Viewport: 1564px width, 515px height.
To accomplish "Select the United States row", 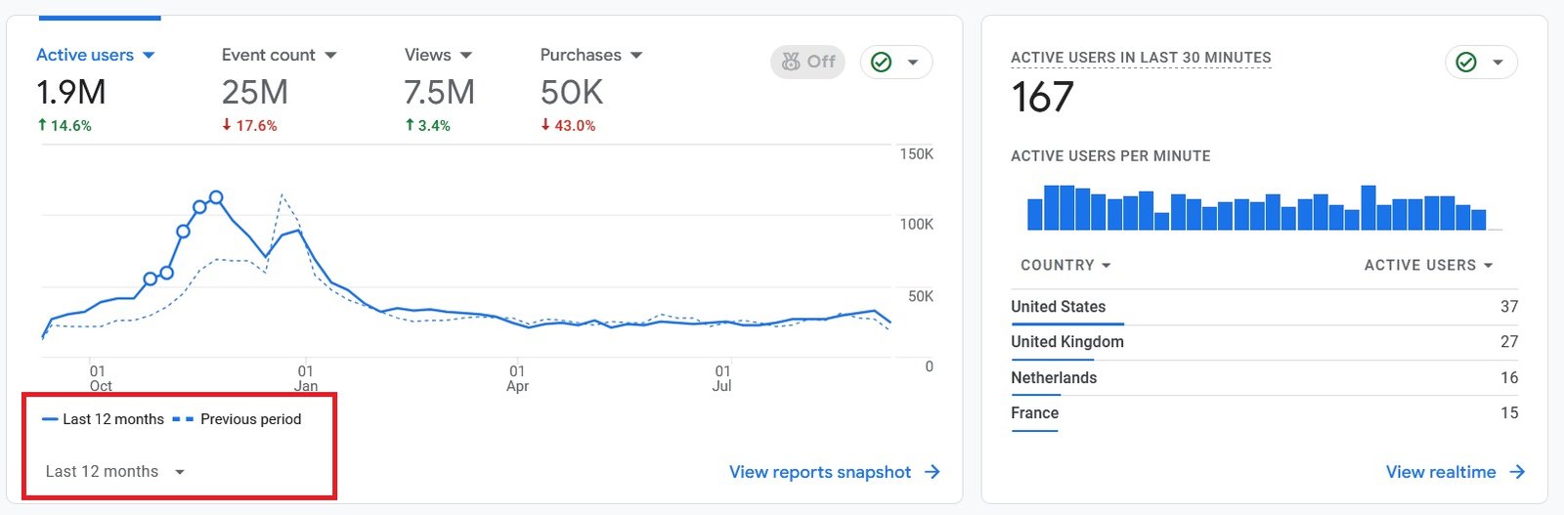I will [x=1265, y=307].
